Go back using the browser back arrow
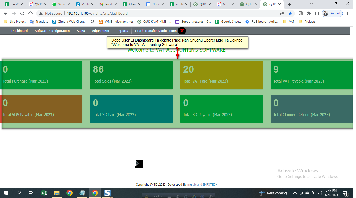356x198 pixels. [x=6, y=13]
